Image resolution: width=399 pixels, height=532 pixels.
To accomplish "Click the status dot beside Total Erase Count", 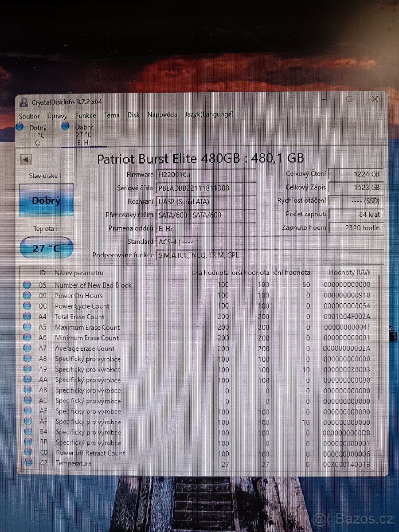I will (x=28, y=317).
